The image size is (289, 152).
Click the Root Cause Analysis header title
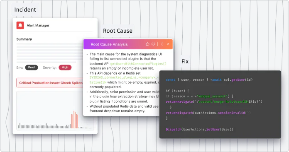(109, 44)
